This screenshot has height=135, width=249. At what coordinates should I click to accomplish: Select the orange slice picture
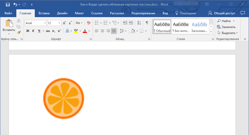coord(64,98)
